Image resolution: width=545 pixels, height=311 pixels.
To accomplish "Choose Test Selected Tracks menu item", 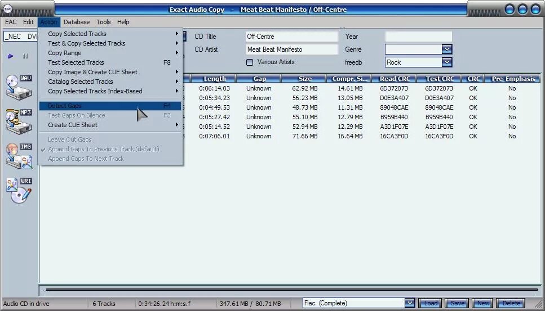I will pos(111,62).
